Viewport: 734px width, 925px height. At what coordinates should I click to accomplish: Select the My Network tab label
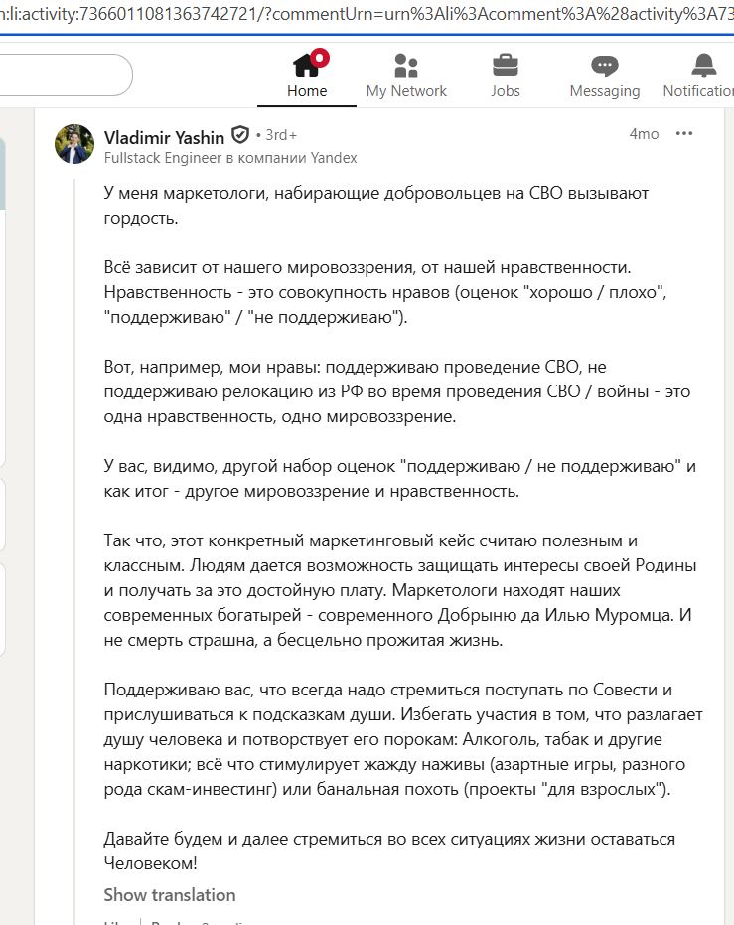(406, 91)
